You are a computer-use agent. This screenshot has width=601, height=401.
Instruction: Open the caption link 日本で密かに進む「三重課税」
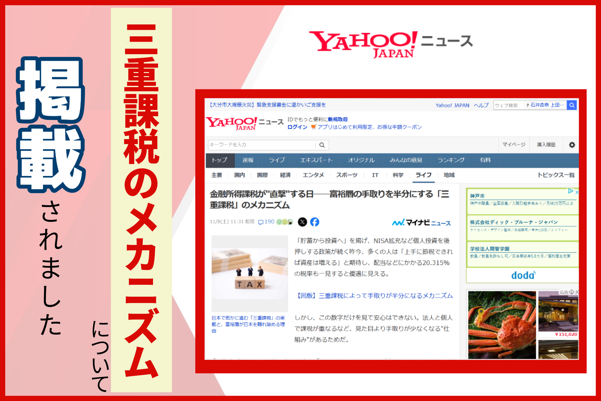248,324
